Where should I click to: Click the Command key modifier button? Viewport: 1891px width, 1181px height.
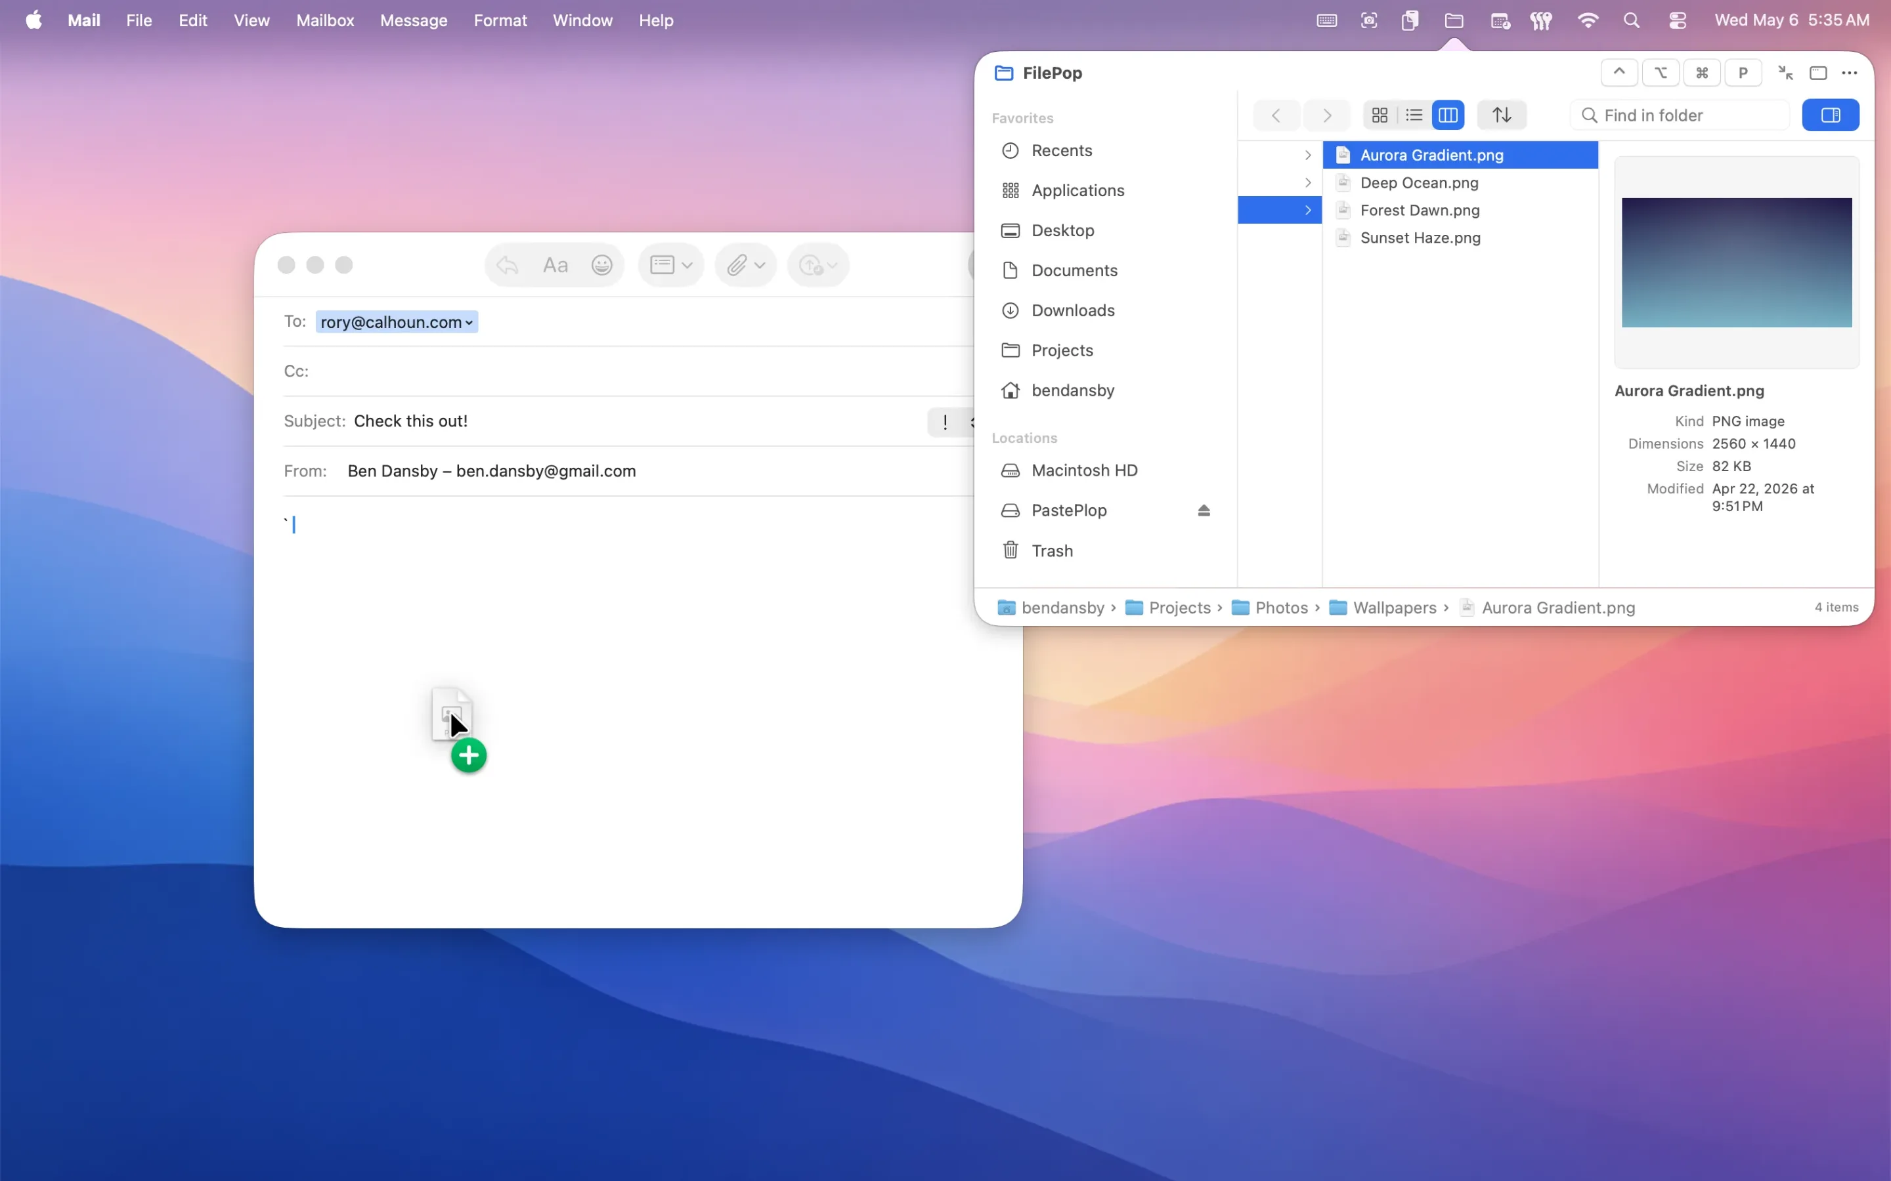tap(1702, 73)
